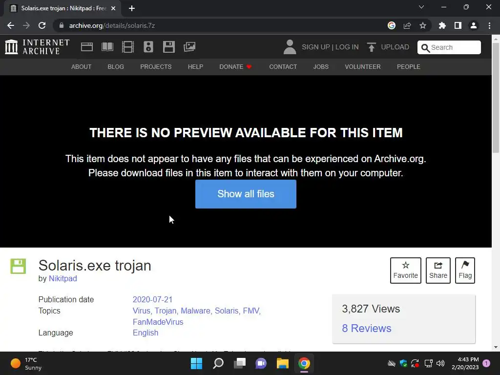Open the Nikitpad author link

pos(63,278)
